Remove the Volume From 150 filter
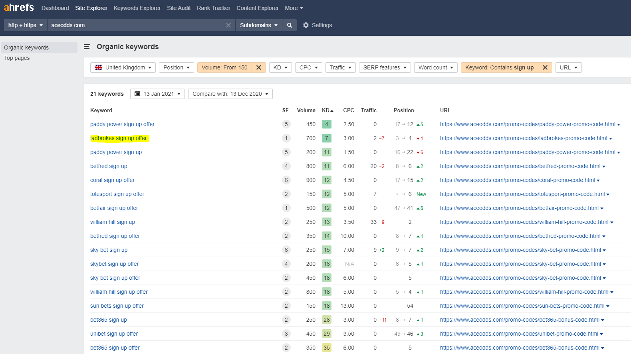 [x=259, y=67]
